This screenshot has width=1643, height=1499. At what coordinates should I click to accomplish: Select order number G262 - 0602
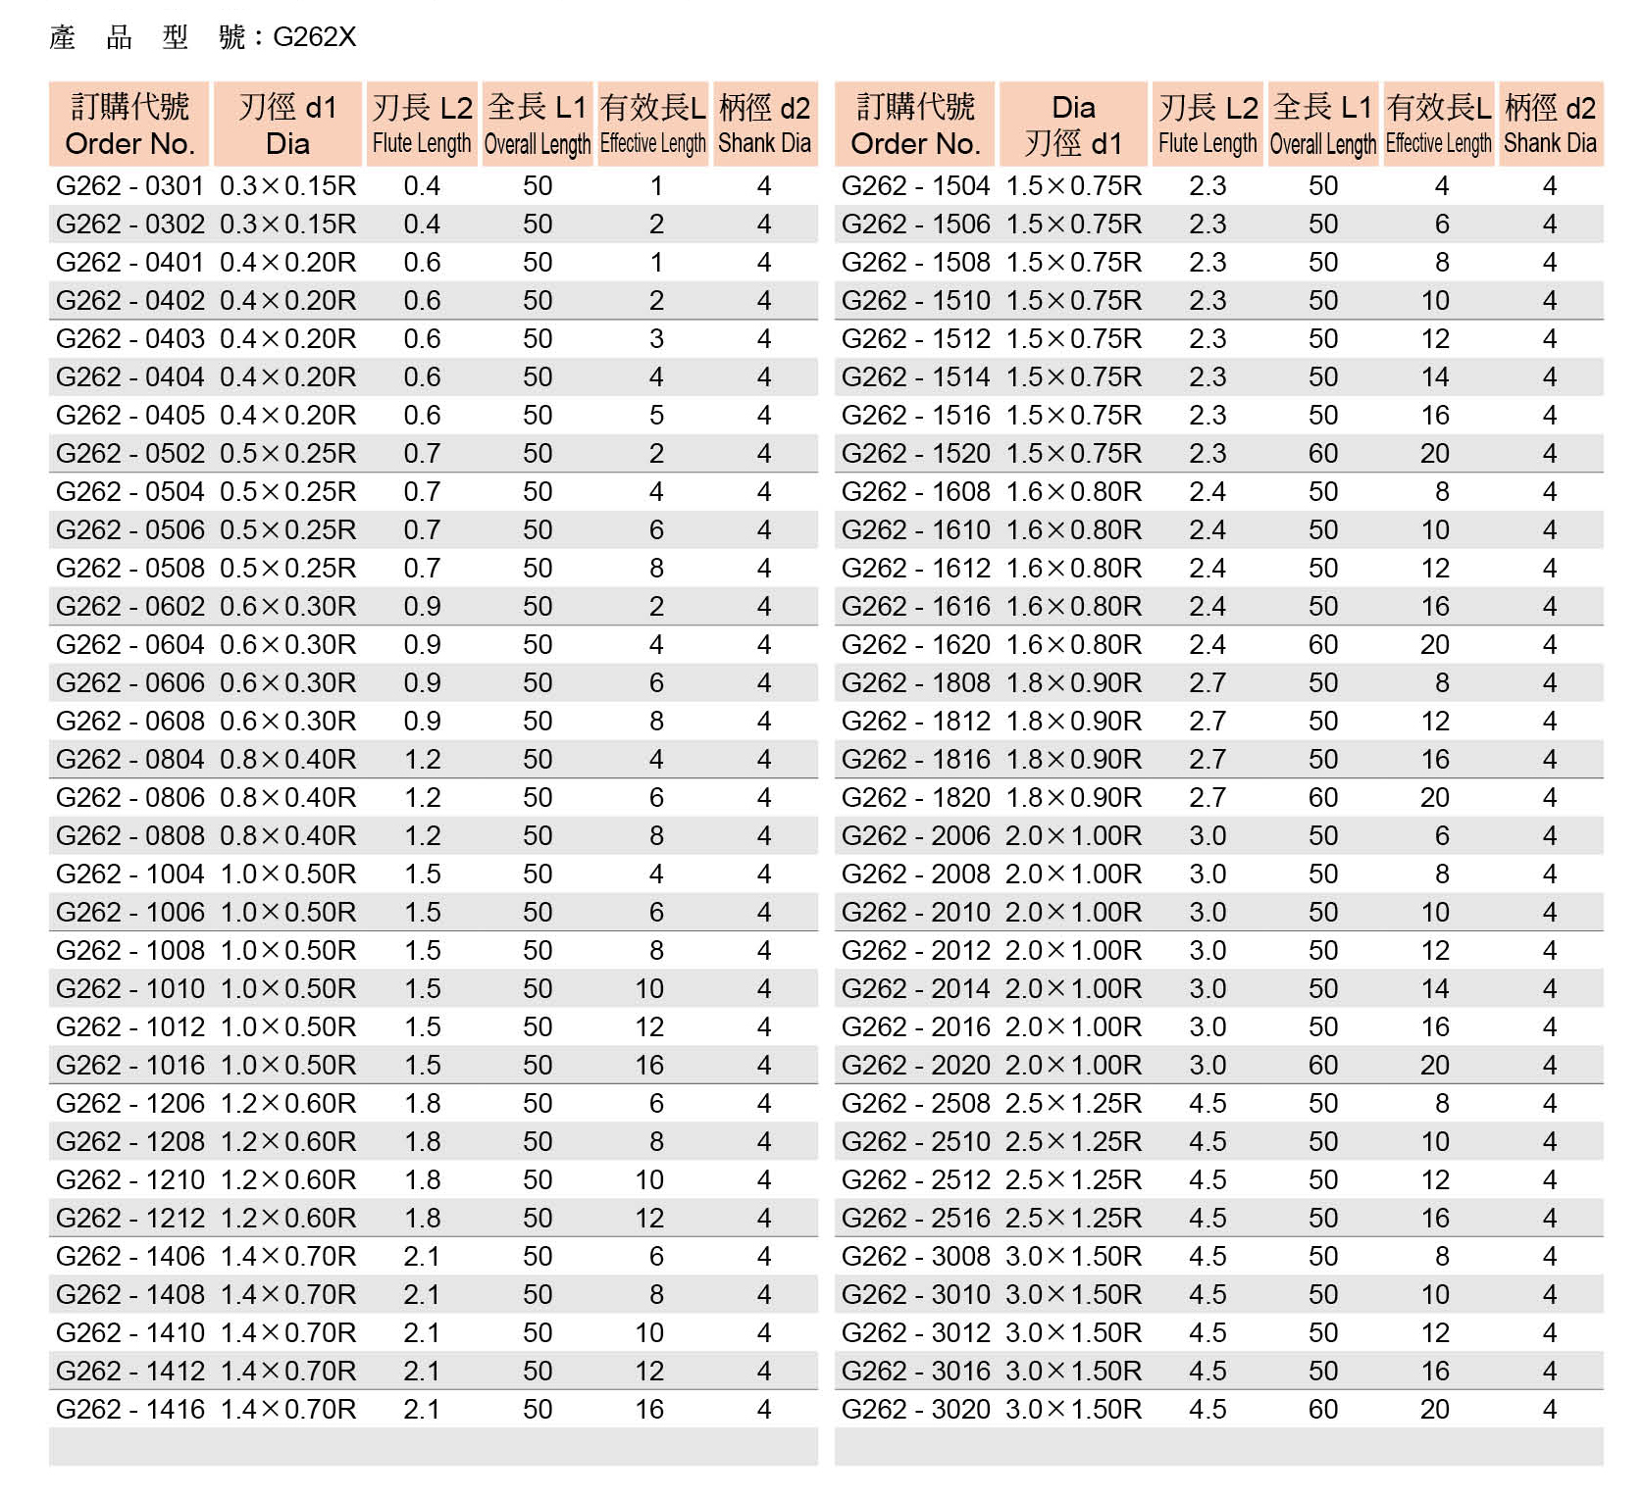point(130,607)
